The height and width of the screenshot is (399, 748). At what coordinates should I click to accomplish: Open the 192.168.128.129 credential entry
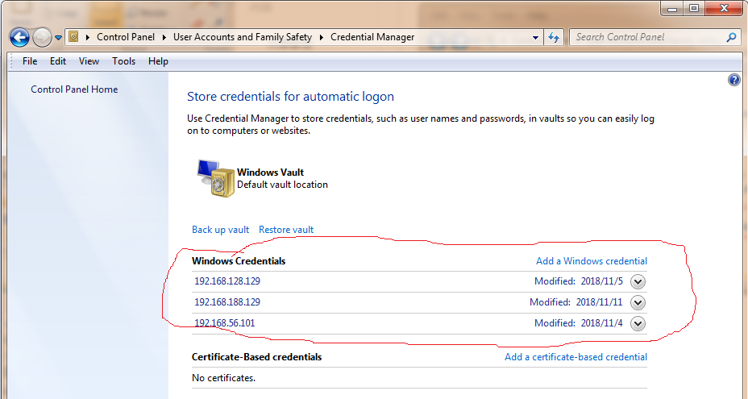[x=227, y=281]
